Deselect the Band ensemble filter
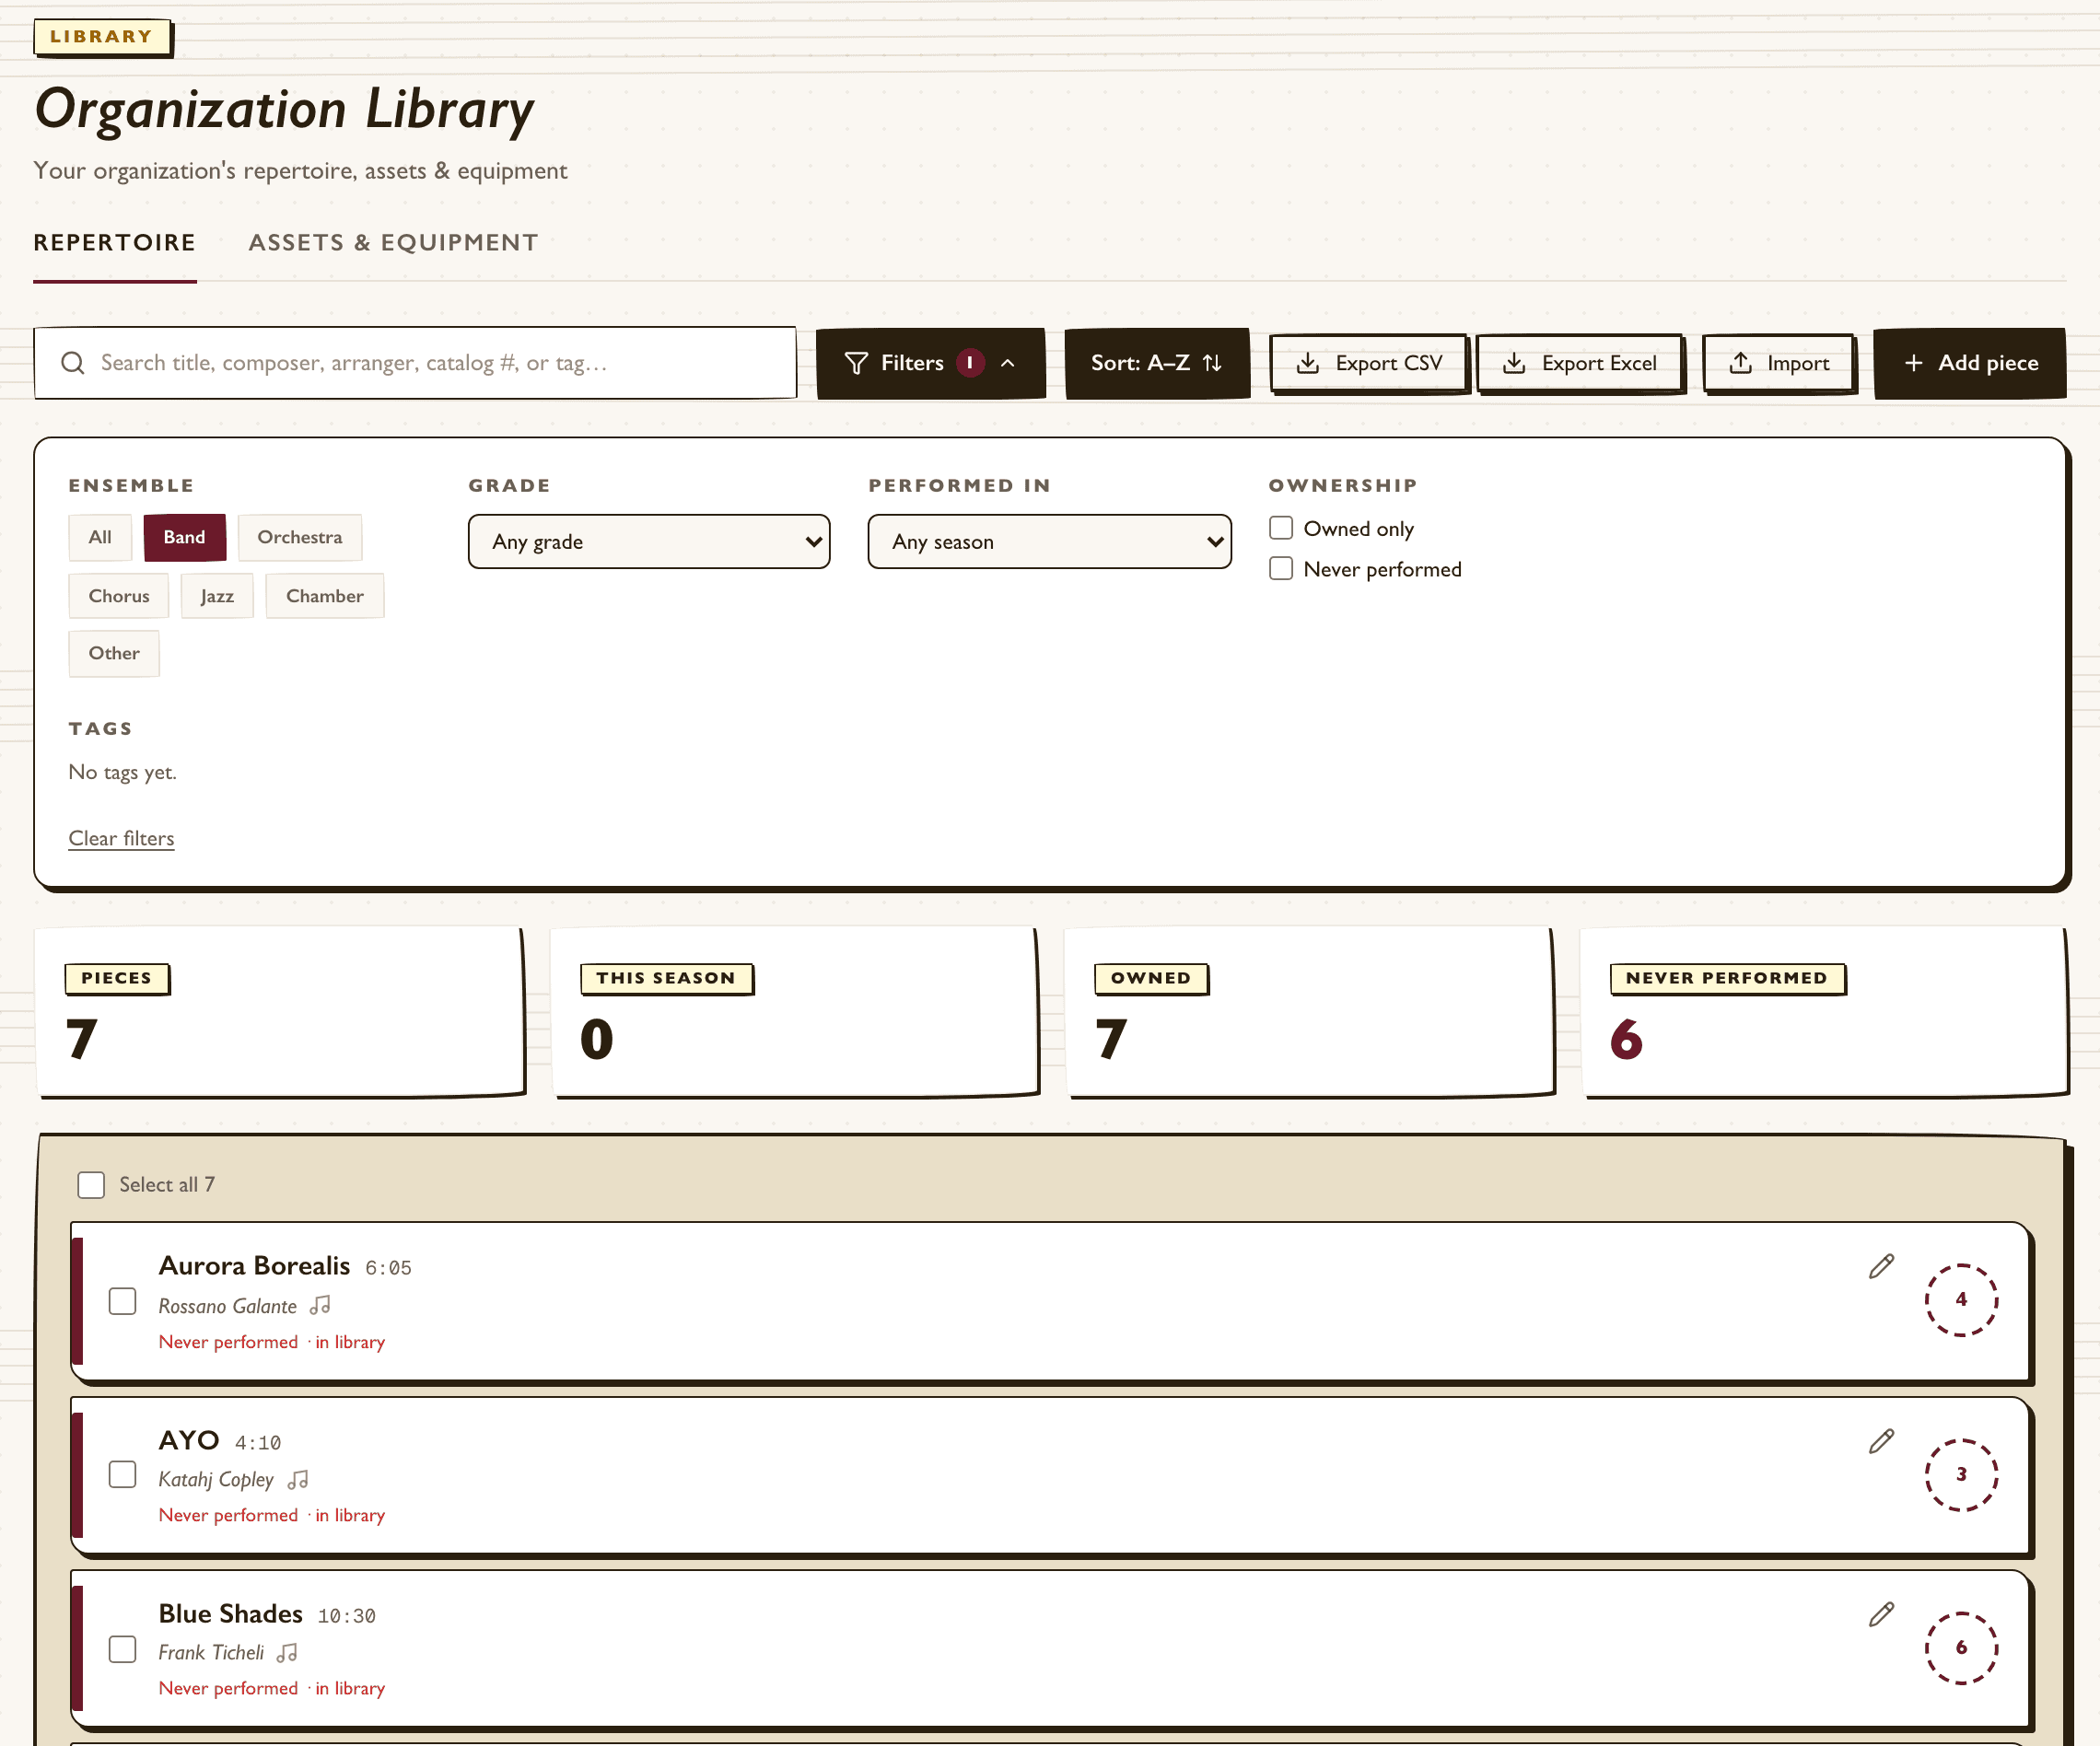2100x1746 pixels. click(184, 537)
